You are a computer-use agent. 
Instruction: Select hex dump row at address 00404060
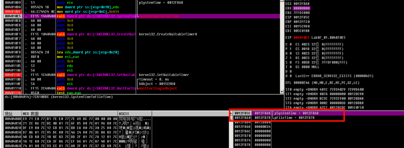[x=78, y=146]
